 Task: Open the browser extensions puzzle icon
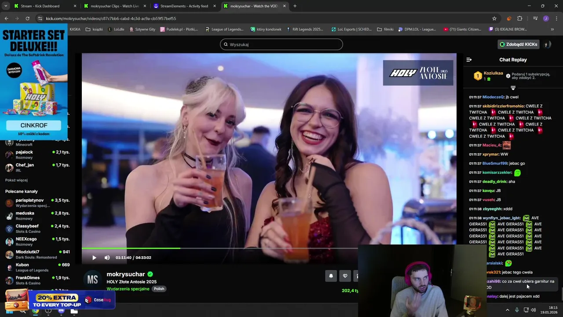(520, 18)
